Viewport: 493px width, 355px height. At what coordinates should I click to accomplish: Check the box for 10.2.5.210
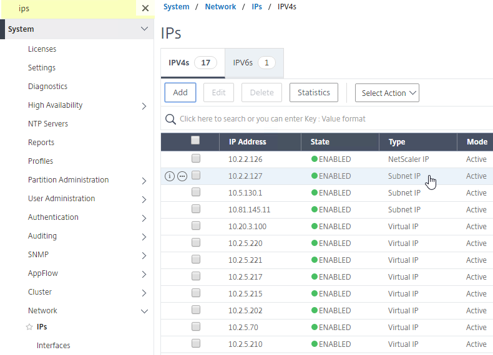pyautogui.click(x=196, y=343)
